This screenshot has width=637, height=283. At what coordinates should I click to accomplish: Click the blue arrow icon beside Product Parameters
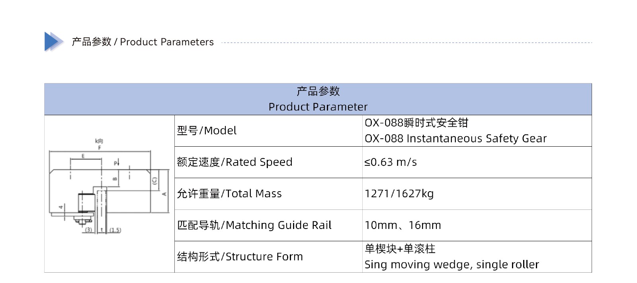pyautogui.click(x=54, y=41)
